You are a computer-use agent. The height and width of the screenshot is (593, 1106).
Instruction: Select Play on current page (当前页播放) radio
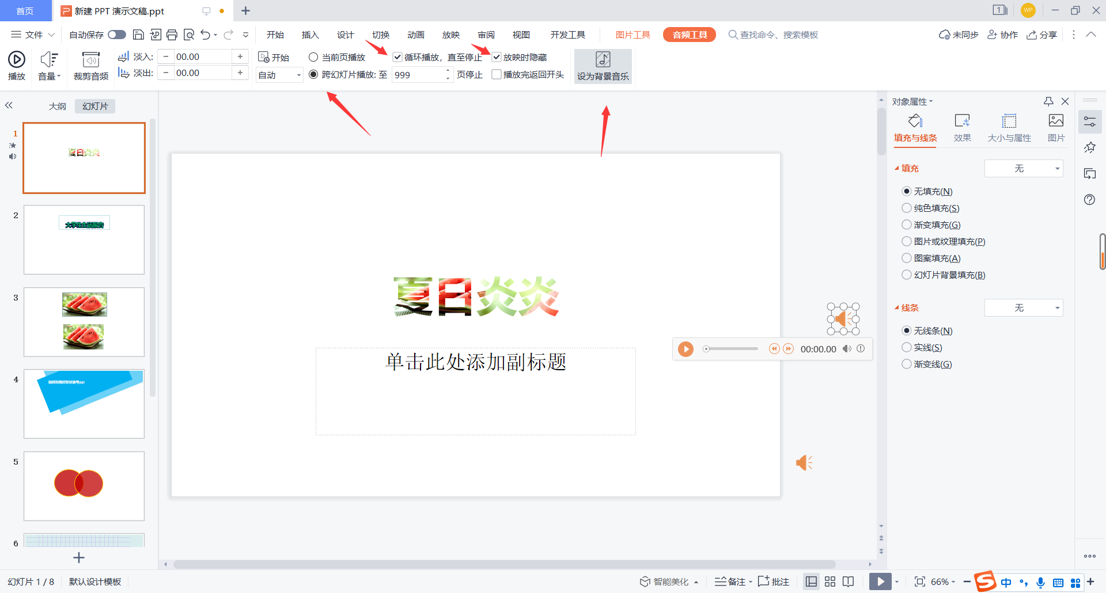(313, 57)
